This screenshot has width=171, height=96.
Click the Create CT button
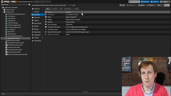coord(154,2)
